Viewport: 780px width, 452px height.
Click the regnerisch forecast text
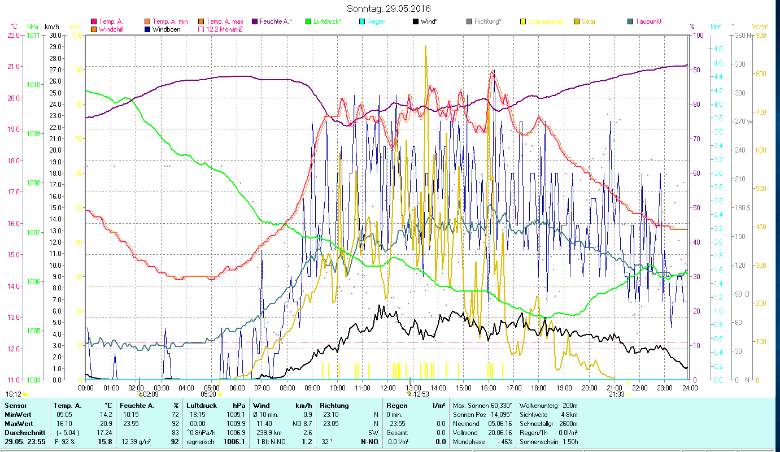click(200, 441)
